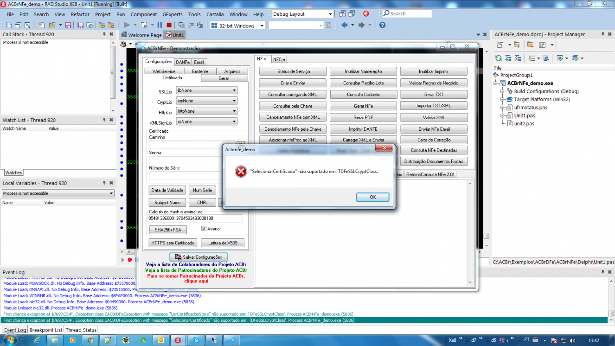Click the Forward navigation arrow
The width and height of the screenshot is (615, 346).
tap(361, 25)
